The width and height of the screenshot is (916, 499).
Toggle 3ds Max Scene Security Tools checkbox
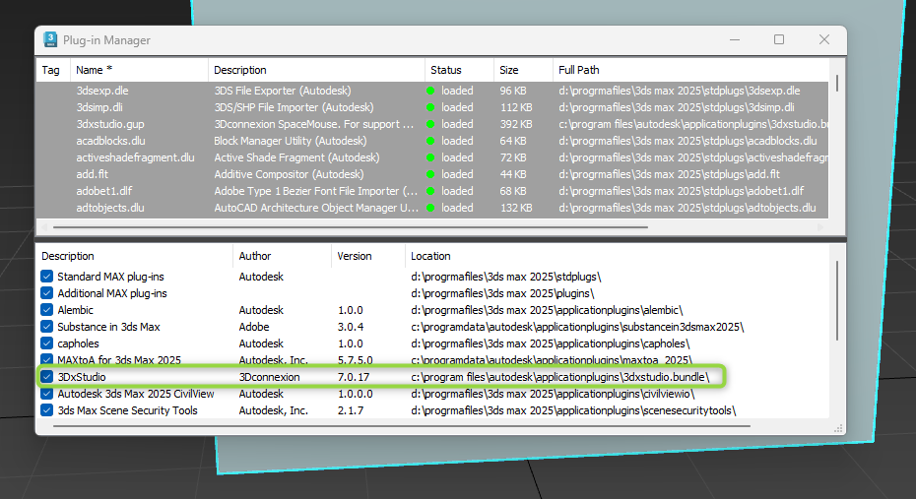coord(46,410)
